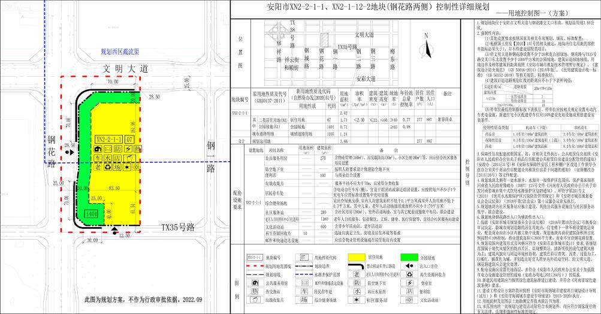
Task: Click the green 公园绿地 legend swatch
Action: tap(409, 257)
